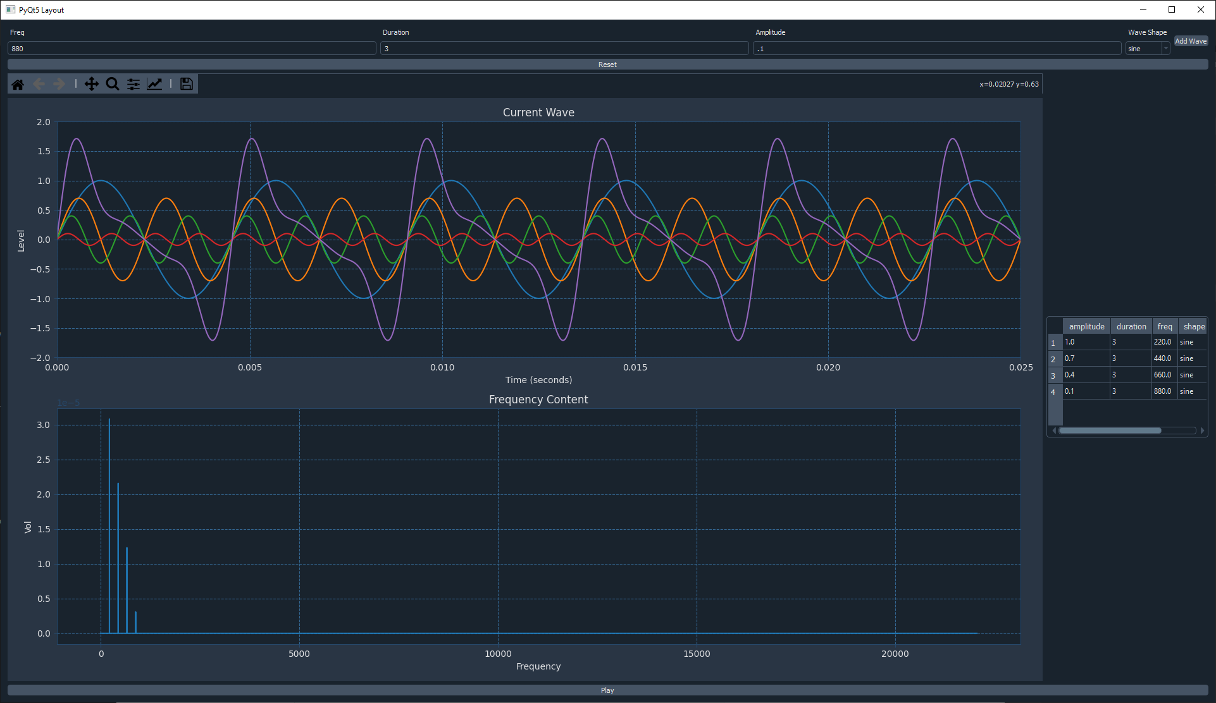Click the Back arrow in plot toolbar

click(x=39, y=84)
